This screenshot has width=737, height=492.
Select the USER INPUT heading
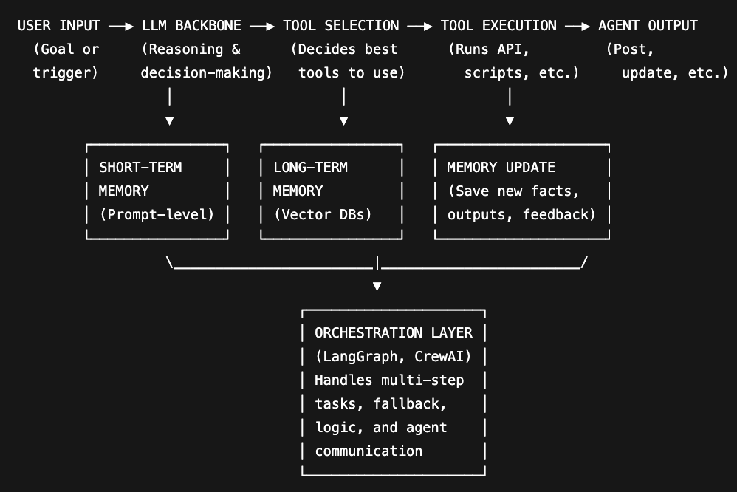pos(59,26)
